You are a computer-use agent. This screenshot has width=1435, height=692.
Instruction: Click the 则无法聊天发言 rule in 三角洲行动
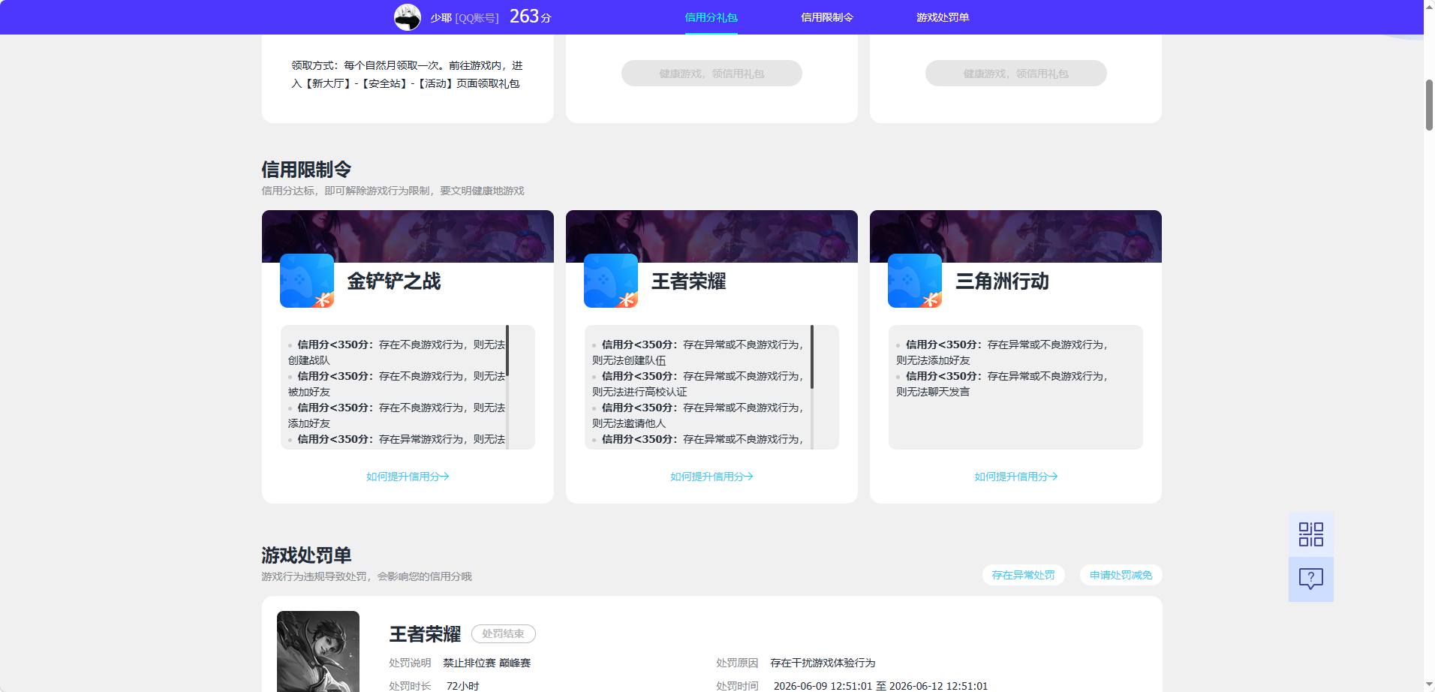(x=933, y=392)
